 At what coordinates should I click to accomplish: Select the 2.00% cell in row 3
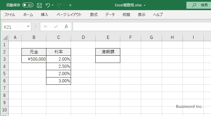59,59
